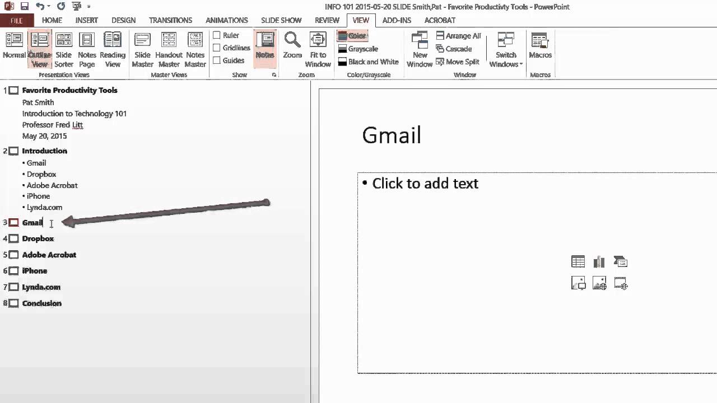Click the PowerPoint application icon
Viewport: 717px width, 403px height.
tap(8, 7)
